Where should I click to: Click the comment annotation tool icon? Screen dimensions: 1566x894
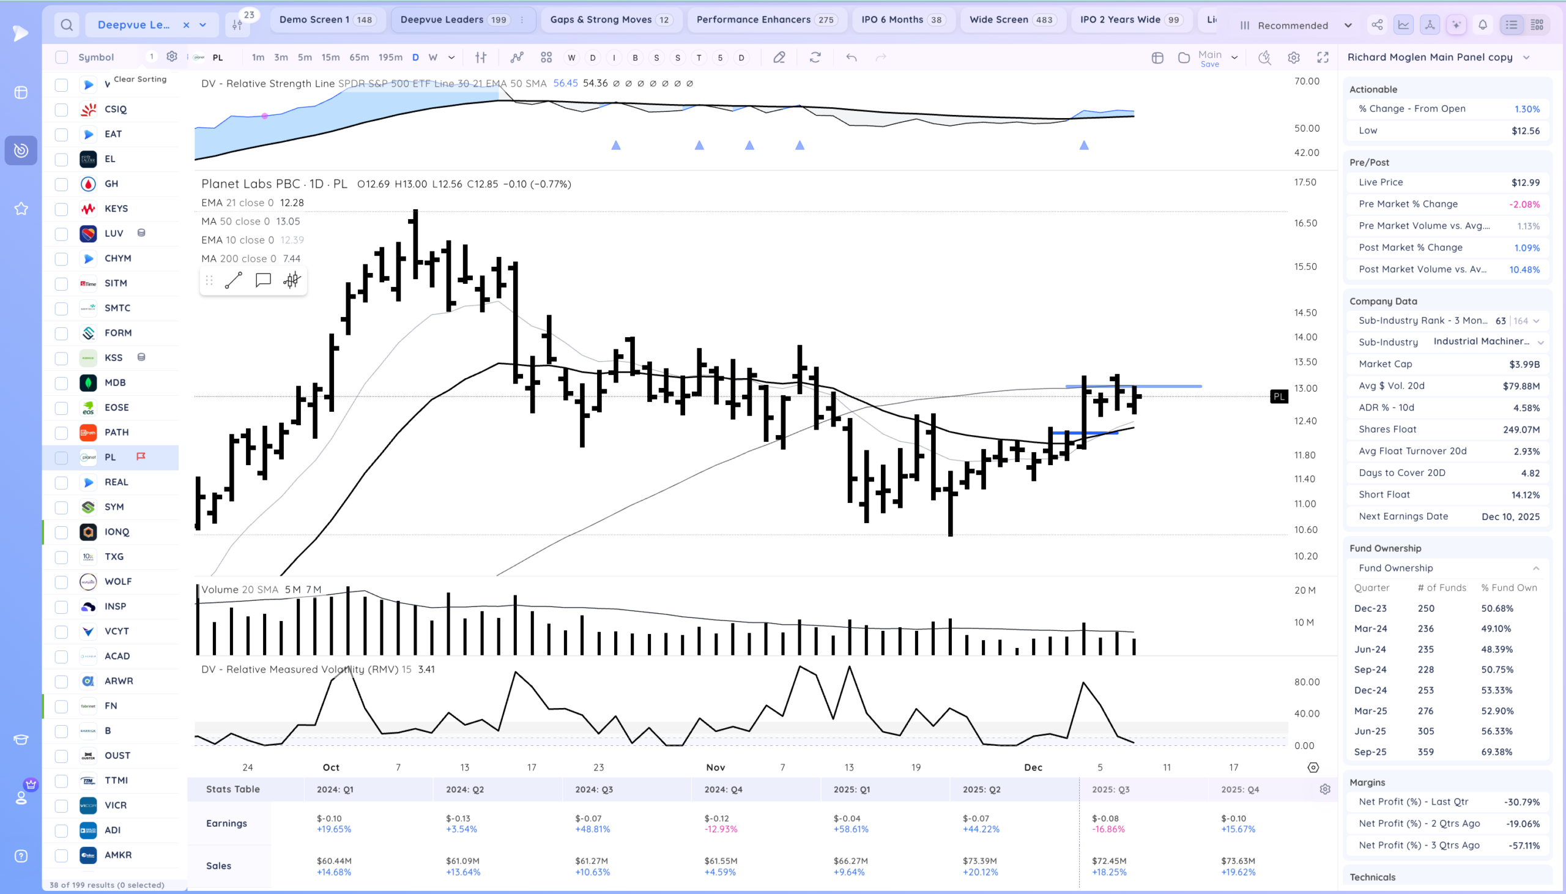coord(262,281)
